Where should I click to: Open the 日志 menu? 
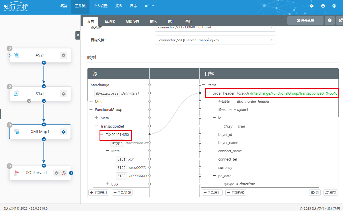pyautogui.click(x=133, y=6)
